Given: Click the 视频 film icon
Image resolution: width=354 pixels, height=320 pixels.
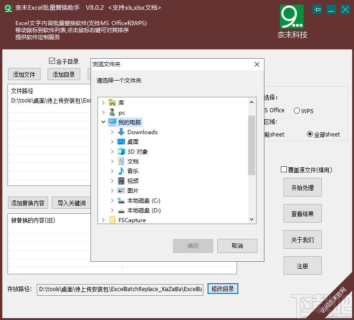Looking at the screenshot, I should [x=121, y=181].
